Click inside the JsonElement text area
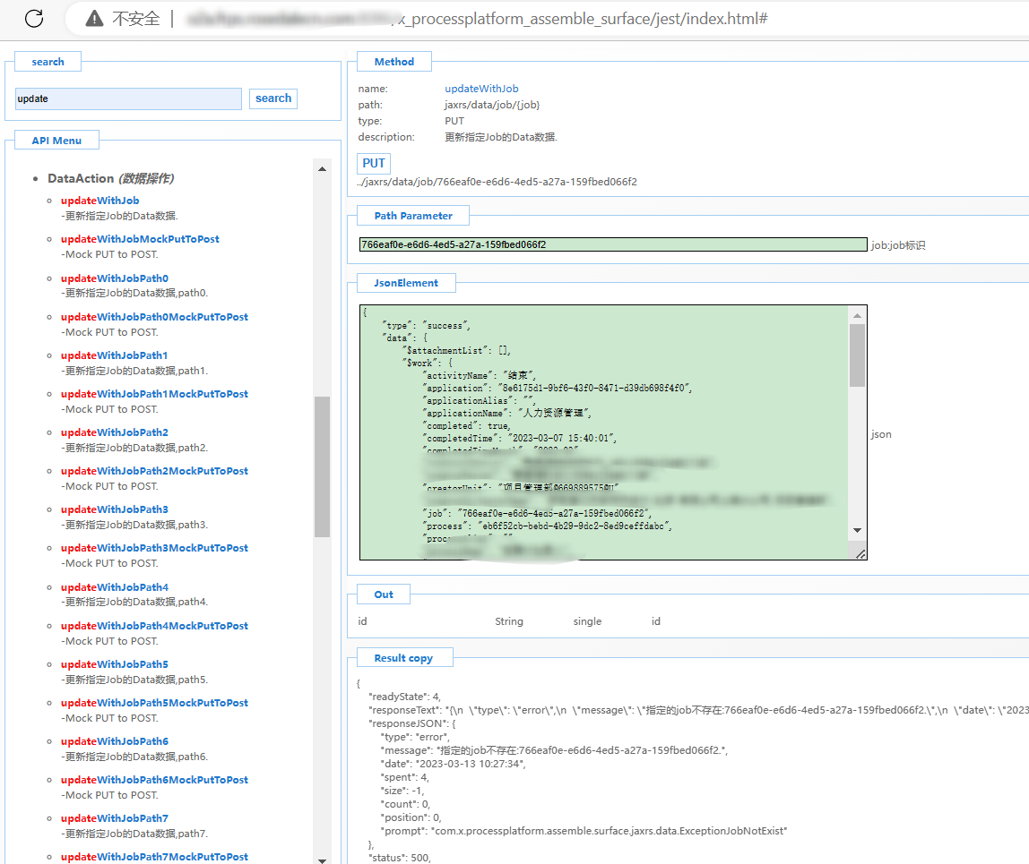 [602, 432]
